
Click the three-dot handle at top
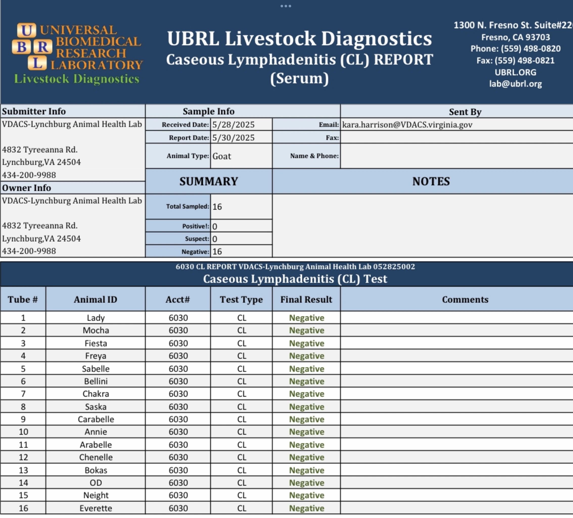(286, 6)
